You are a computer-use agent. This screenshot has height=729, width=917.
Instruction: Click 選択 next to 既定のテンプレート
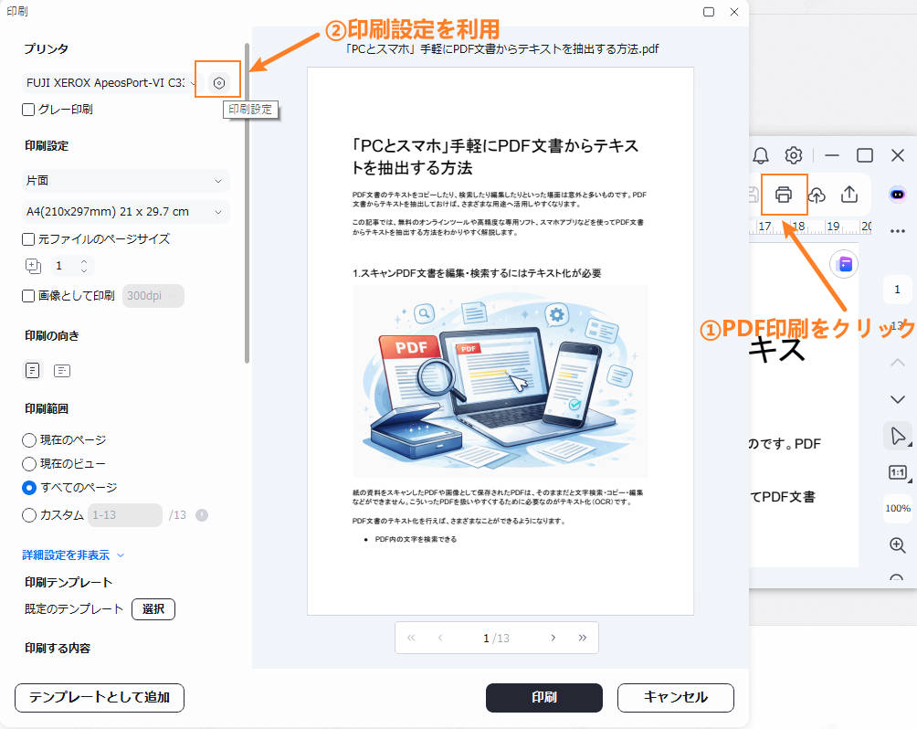153,609
